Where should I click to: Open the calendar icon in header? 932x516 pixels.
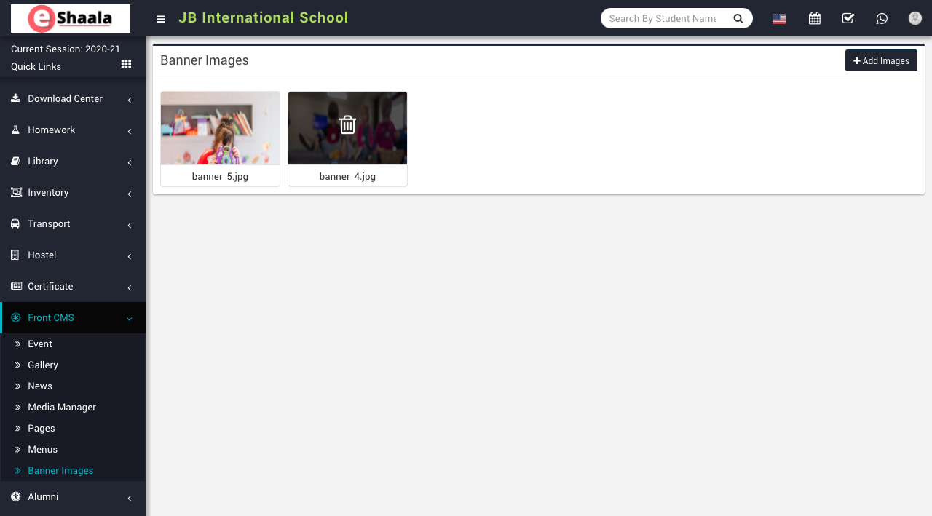coord(814,19)
